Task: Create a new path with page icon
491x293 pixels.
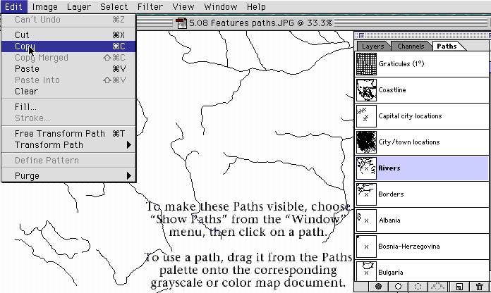Action: pos(459,287)
